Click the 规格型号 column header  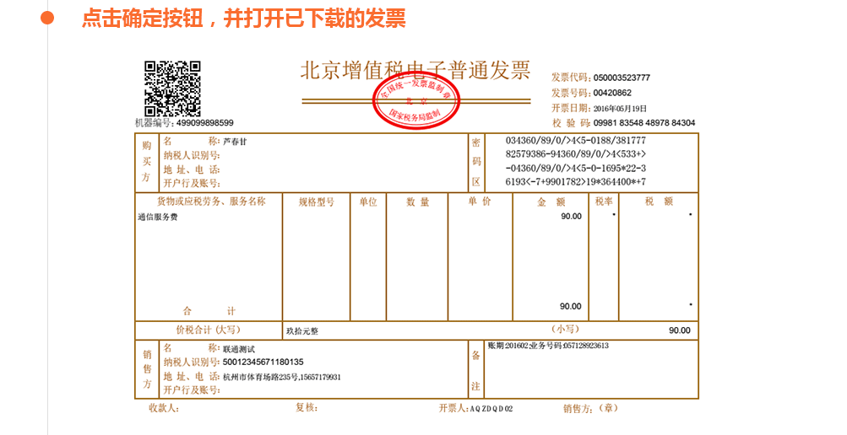click(317, 202)
